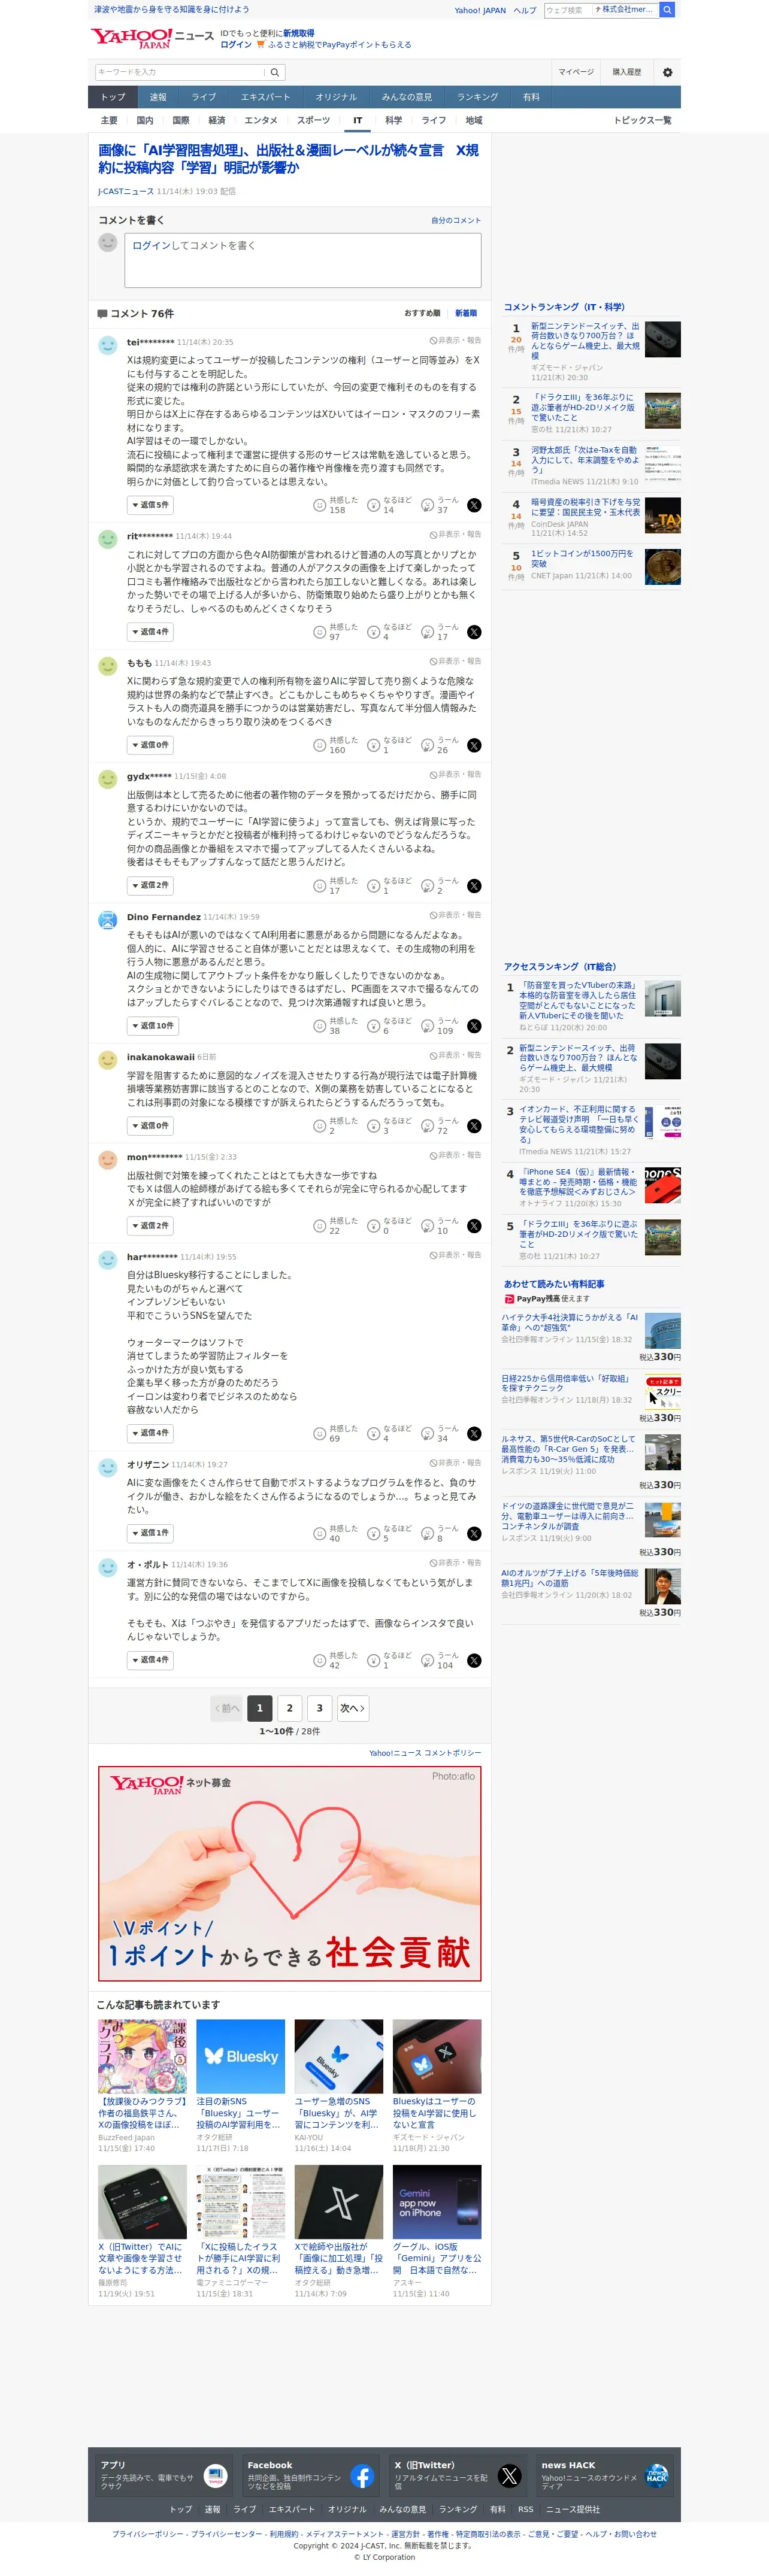Click the 次へ pagination button
This screenshot has width=769, height=2576.
tap(353, 1708)
